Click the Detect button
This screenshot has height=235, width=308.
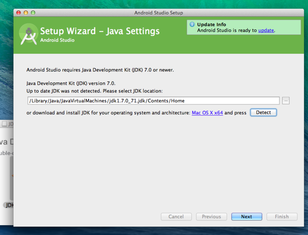click(263, 112)
